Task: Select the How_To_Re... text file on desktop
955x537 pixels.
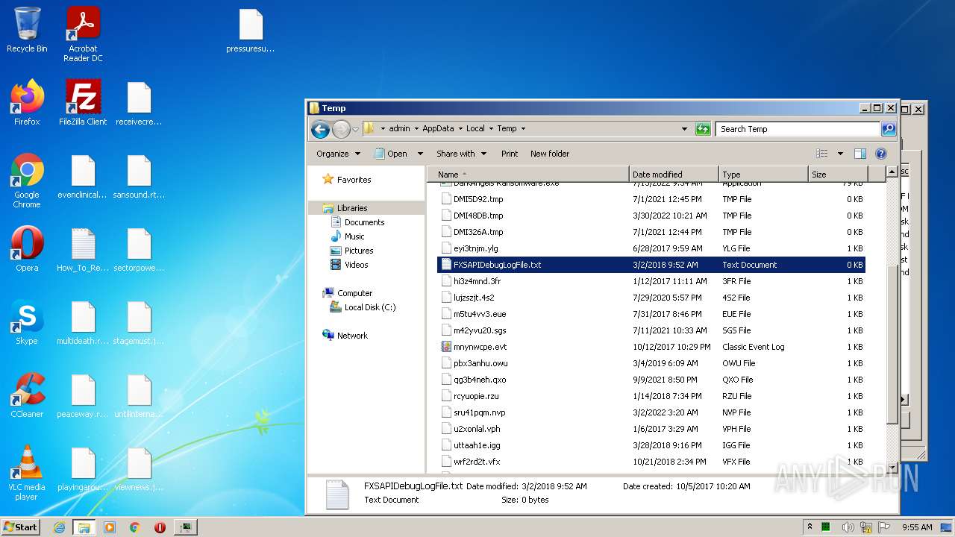Action: [x=83, y=250]
